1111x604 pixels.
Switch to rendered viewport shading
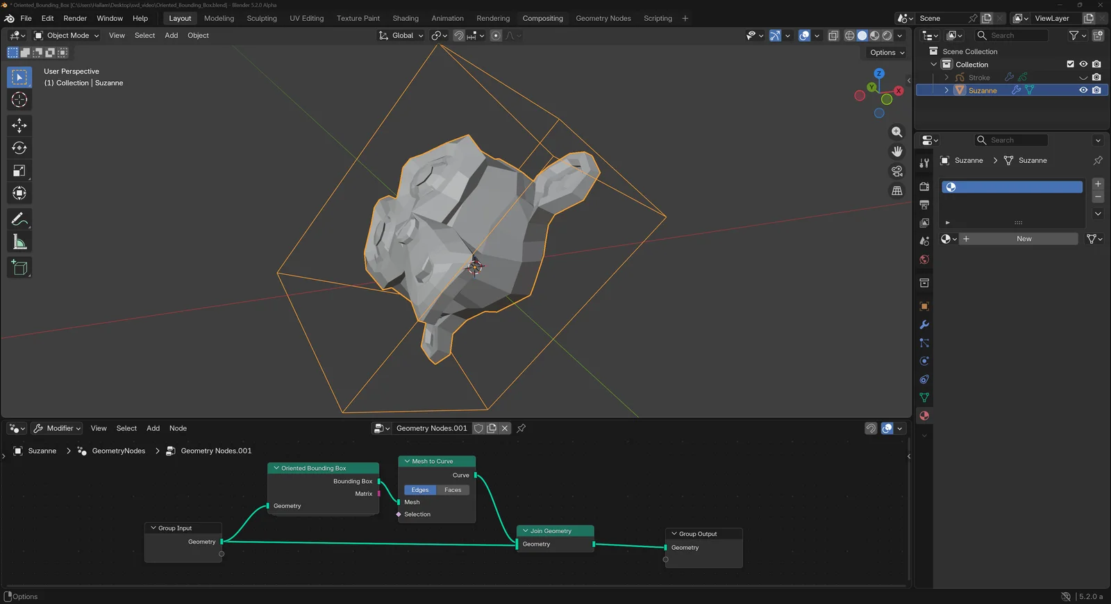887,35
